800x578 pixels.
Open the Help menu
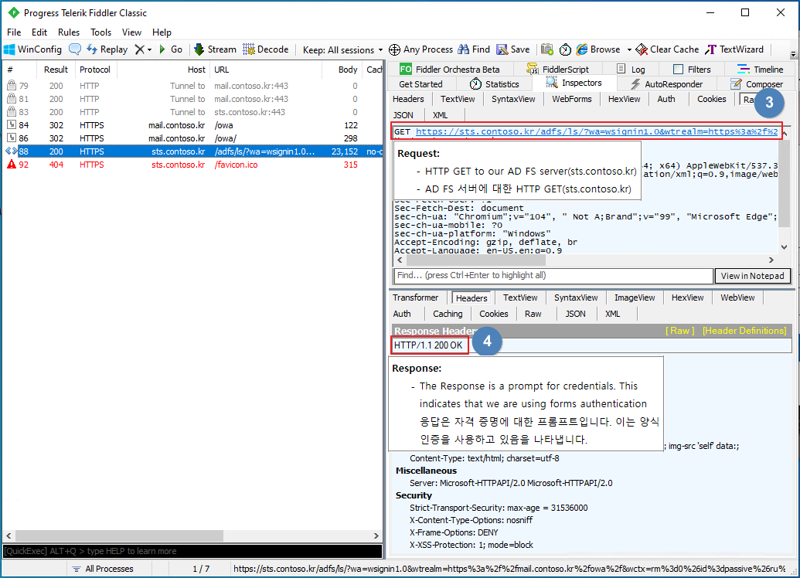pos(162,32)
